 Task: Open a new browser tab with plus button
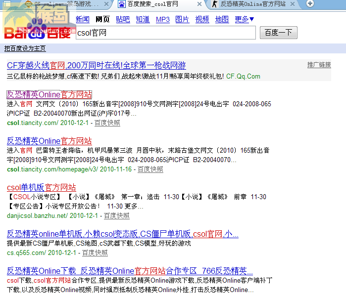[310, 3]
